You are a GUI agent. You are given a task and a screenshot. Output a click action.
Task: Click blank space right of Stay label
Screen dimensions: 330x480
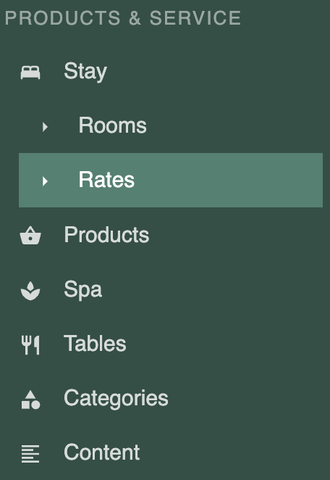click(214, 72)
